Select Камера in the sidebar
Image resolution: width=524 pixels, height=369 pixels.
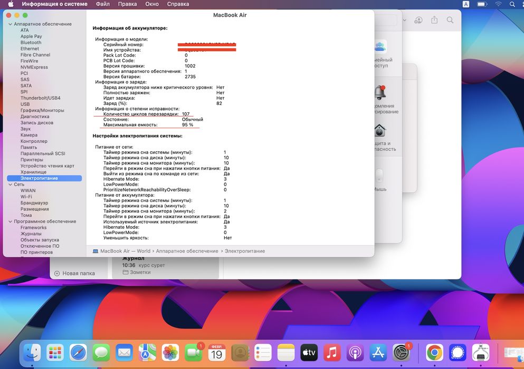[28, 135]
